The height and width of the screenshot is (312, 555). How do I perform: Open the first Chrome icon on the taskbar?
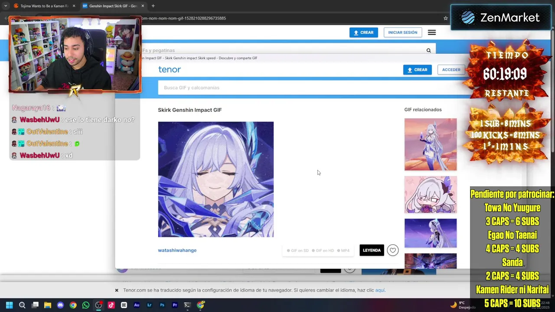[73, 305]
